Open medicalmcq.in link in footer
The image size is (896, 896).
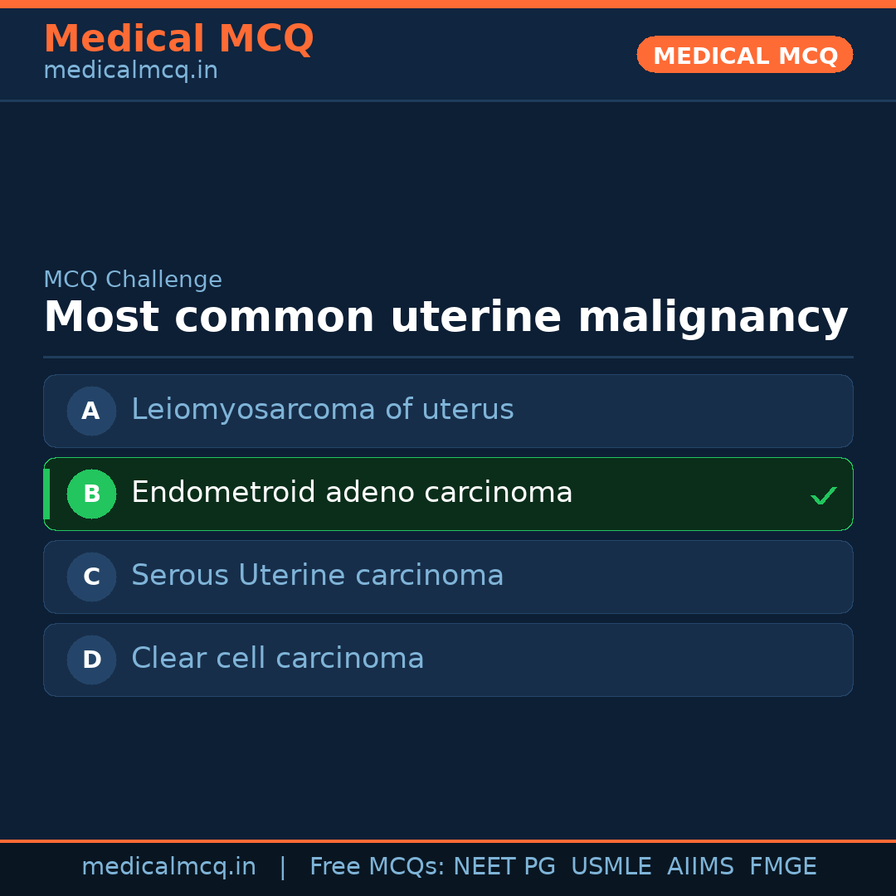tap(168, 867)
